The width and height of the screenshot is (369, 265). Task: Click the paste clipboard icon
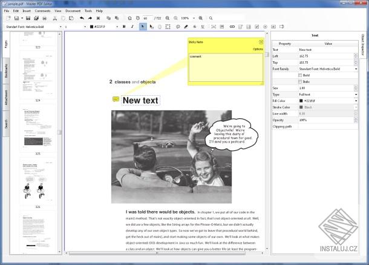71,18
